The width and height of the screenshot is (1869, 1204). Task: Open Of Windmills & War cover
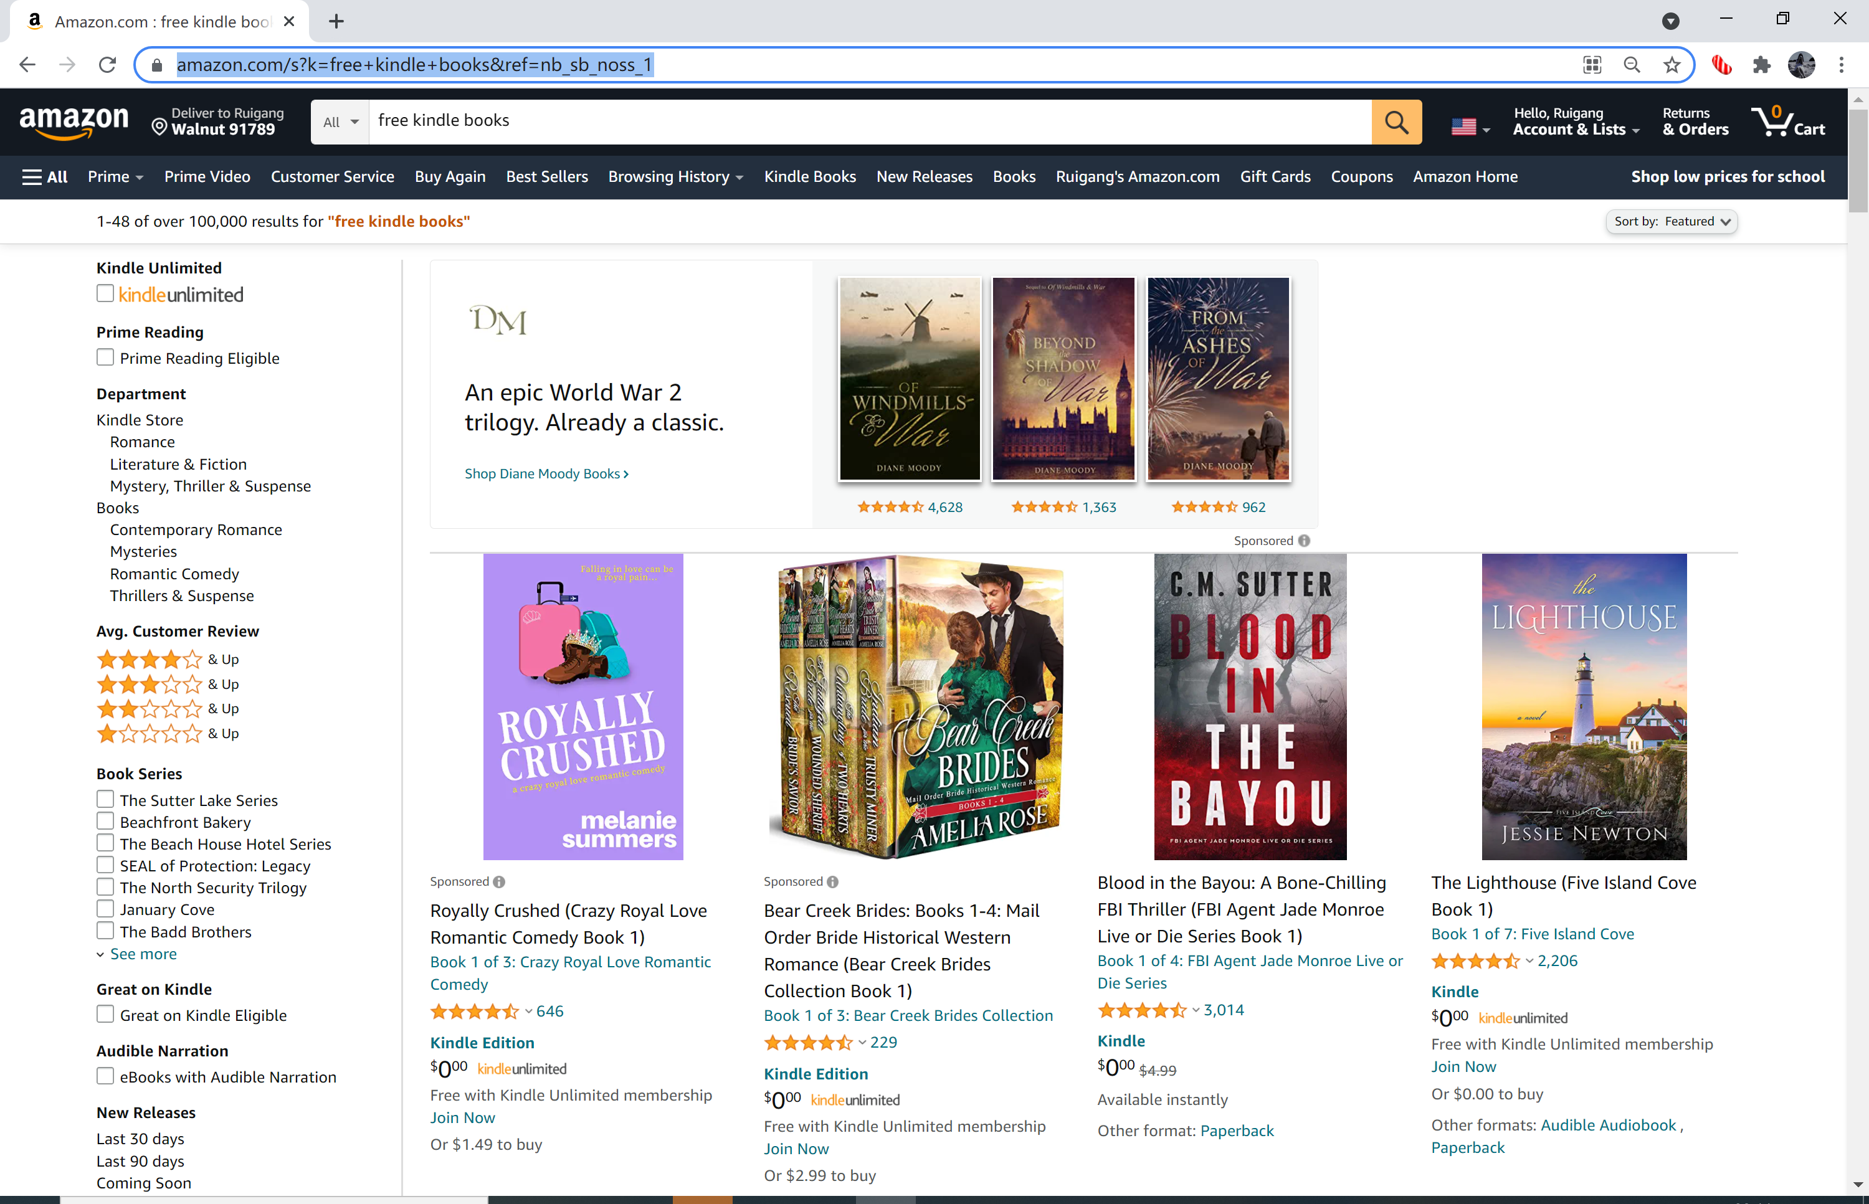coord(910,379)
